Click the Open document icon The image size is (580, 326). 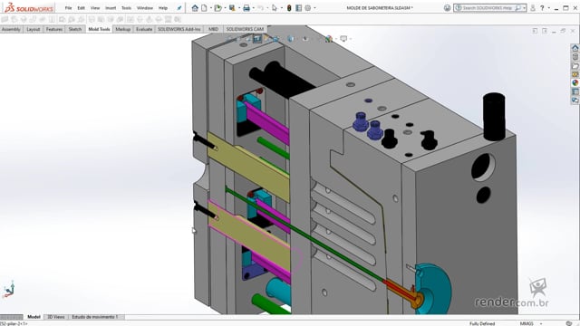coord(218,8)
